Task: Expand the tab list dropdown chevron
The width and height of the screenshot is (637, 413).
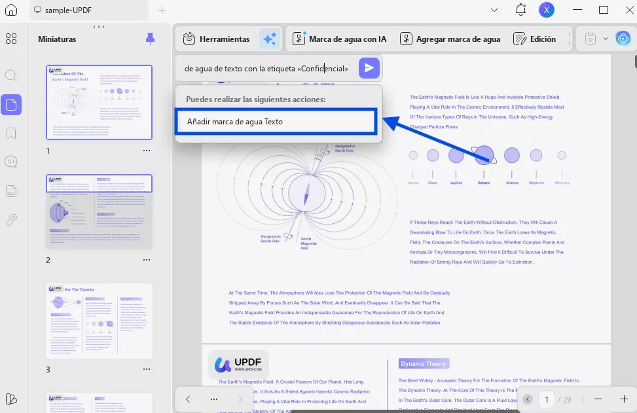Action: (x=494, y=10)
